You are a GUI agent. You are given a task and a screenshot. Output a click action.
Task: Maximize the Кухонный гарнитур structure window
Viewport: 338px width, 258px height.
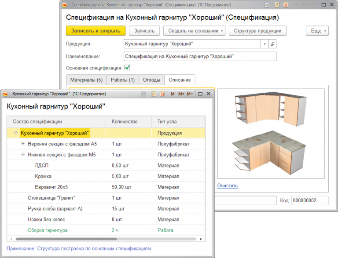pos(200,94)
